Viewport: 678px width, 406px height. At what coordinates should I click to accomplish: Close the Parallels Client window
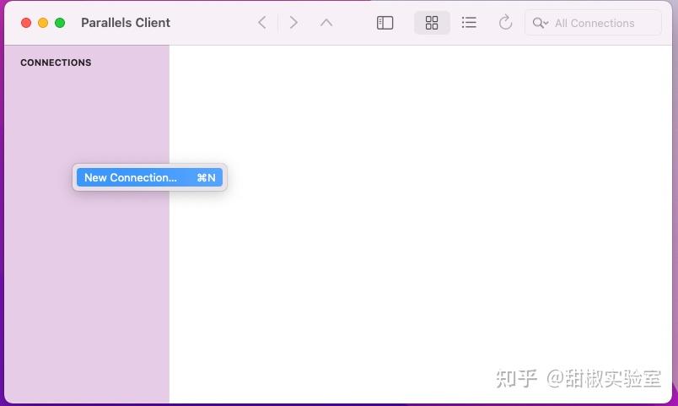26,23
